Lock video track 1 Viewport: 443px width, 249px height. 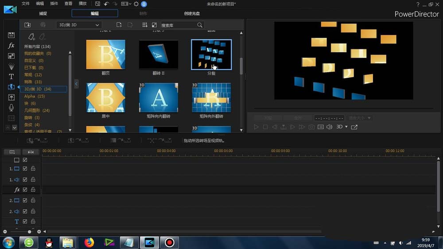pyautogui.click(x=33, y=168)
